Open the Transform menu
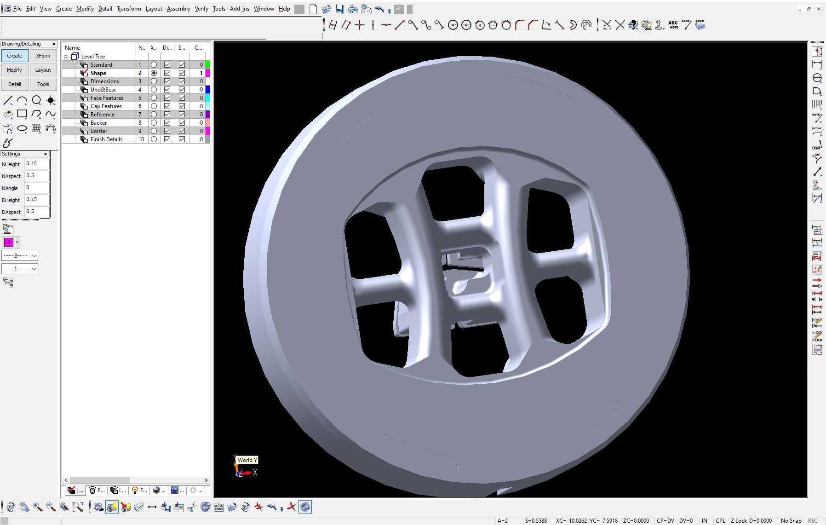 129,9
